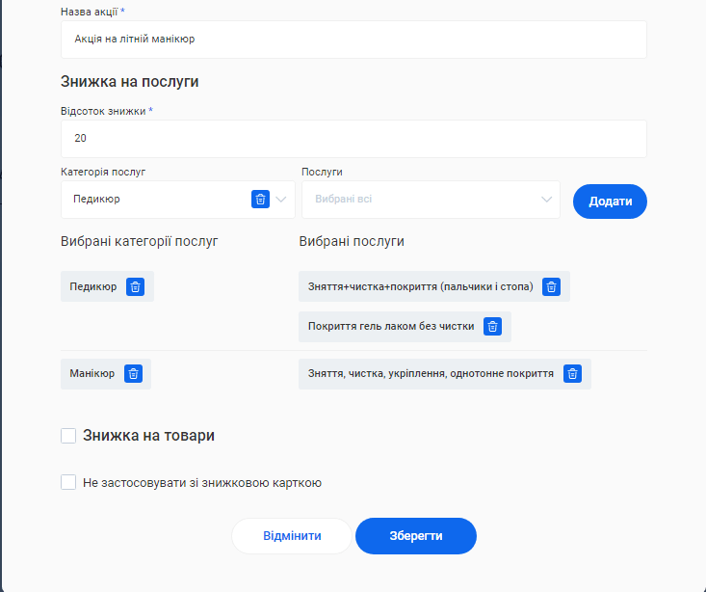Delete the Манікюр selected category chip
Image resolution: width=706 pixels, height=592 pixels.
point(133,373)
